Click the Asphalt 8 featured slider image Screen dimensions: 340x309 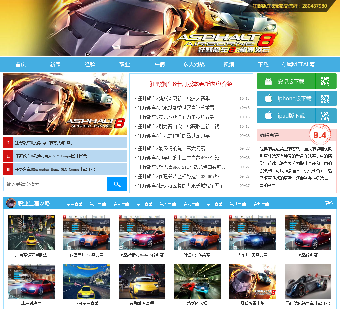click(65, 104)
